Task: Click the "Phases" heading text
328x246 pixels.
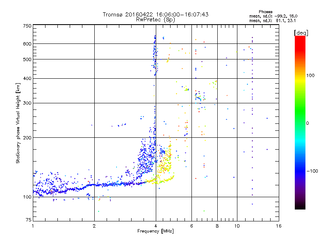Action: tap(265, 12)
